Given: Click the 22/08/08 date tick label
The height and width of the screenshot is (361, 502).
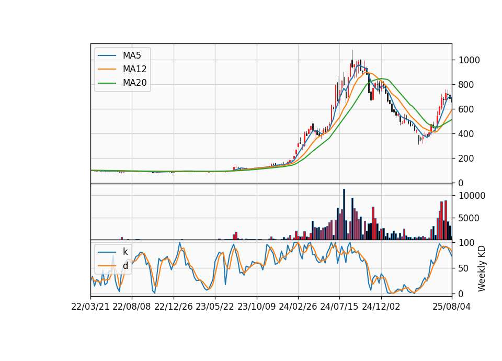Looking at the screenshot, I should point(132,307).
